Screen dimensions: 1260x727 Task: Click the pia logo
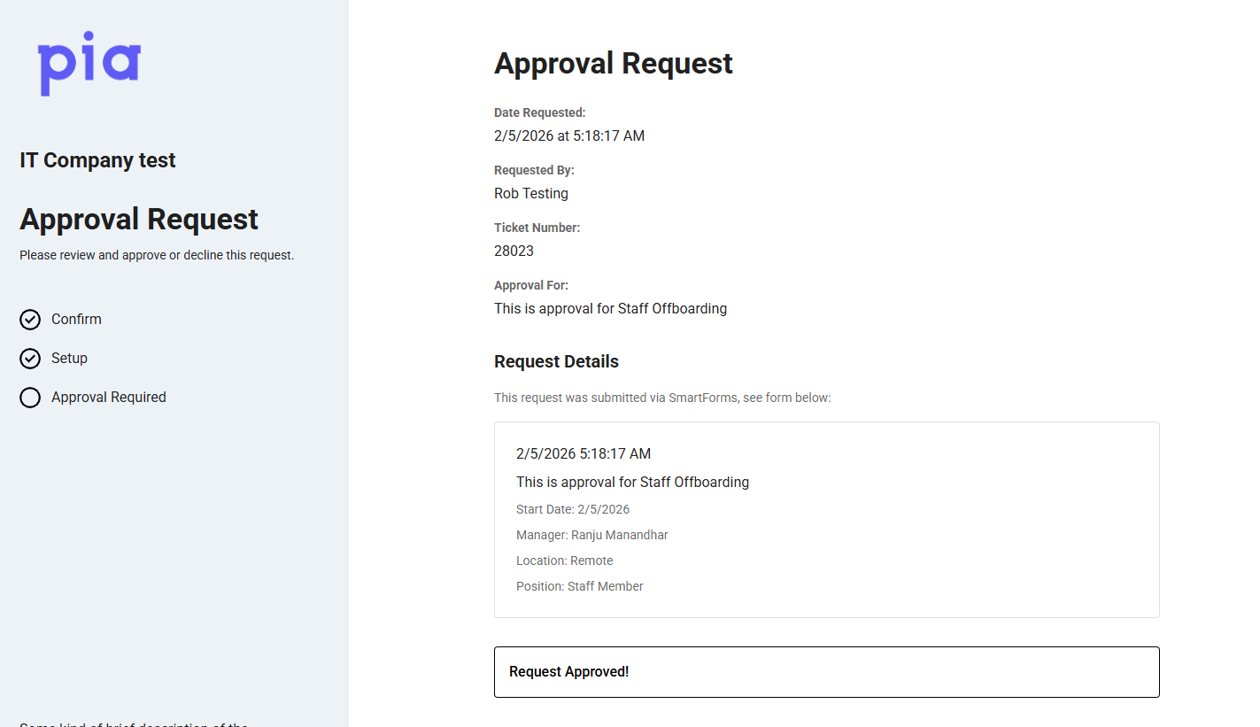(89, 64)
